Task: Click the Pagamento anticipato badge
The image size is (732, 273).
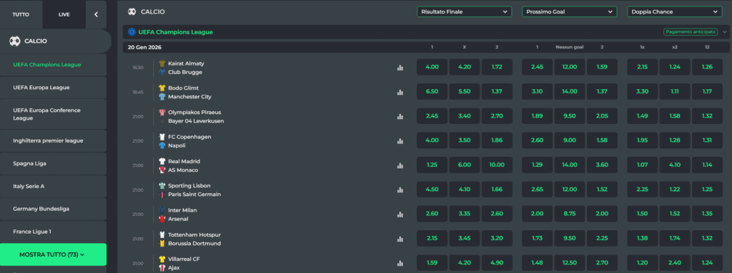Action: 690,32
